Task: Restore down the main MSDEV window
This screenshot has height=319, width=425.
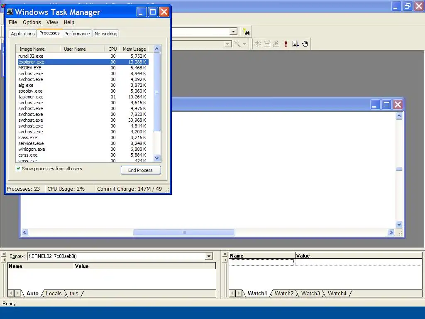Action: [x=408, y=6]
